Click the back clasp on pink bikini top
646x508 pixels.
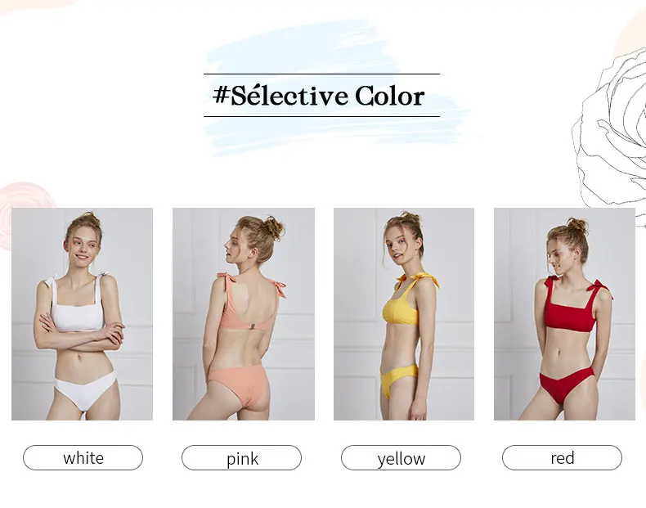pyautogui.click(x=250, y=326)
